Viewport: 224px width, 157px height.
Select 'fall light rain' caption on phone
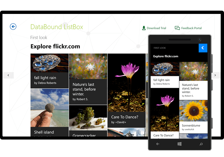[x=162, y=80]
